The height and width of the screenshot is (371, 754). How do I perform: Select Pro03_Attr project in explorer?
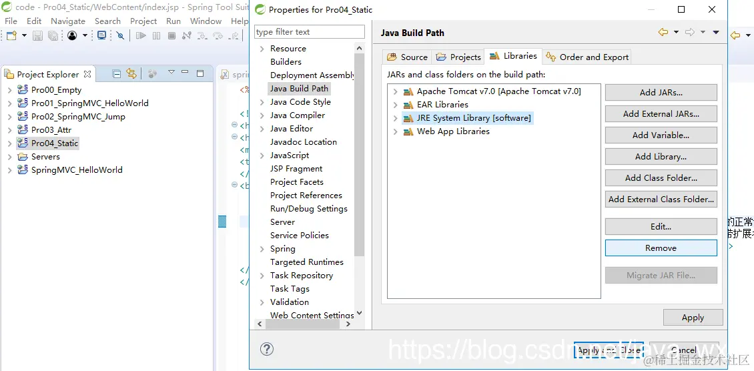(51, 129)
